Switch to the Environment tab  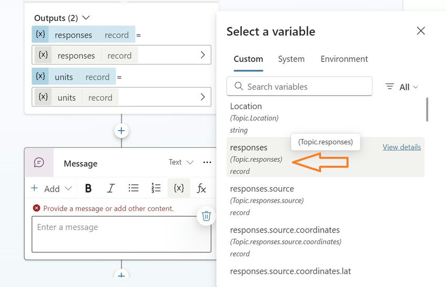click(344, 59)
